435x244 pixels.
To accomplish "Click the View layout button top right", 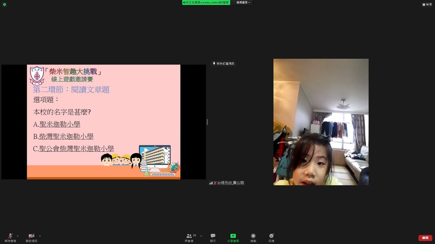I will [x=427, y=4].
